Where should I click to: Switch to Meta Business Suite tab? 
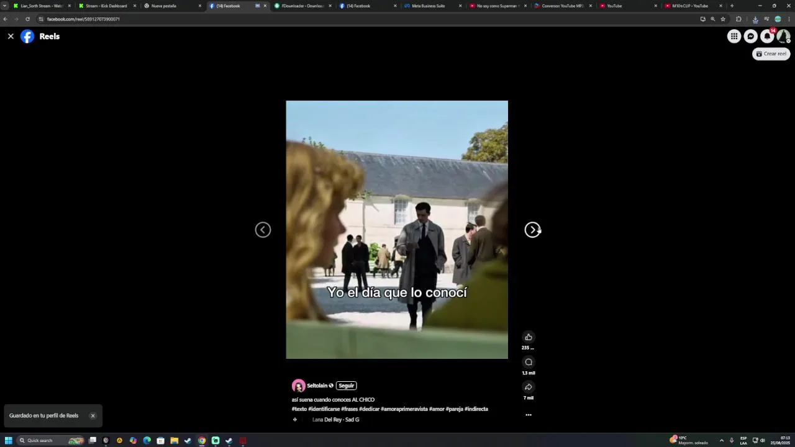[x=433, y=6]
